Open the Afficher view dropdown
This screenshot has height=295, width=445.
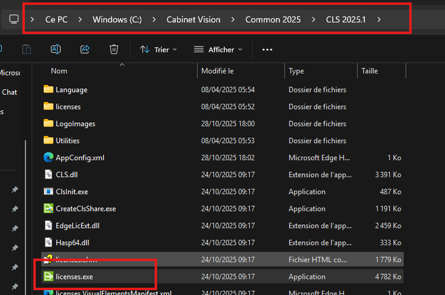click(218, 49)
